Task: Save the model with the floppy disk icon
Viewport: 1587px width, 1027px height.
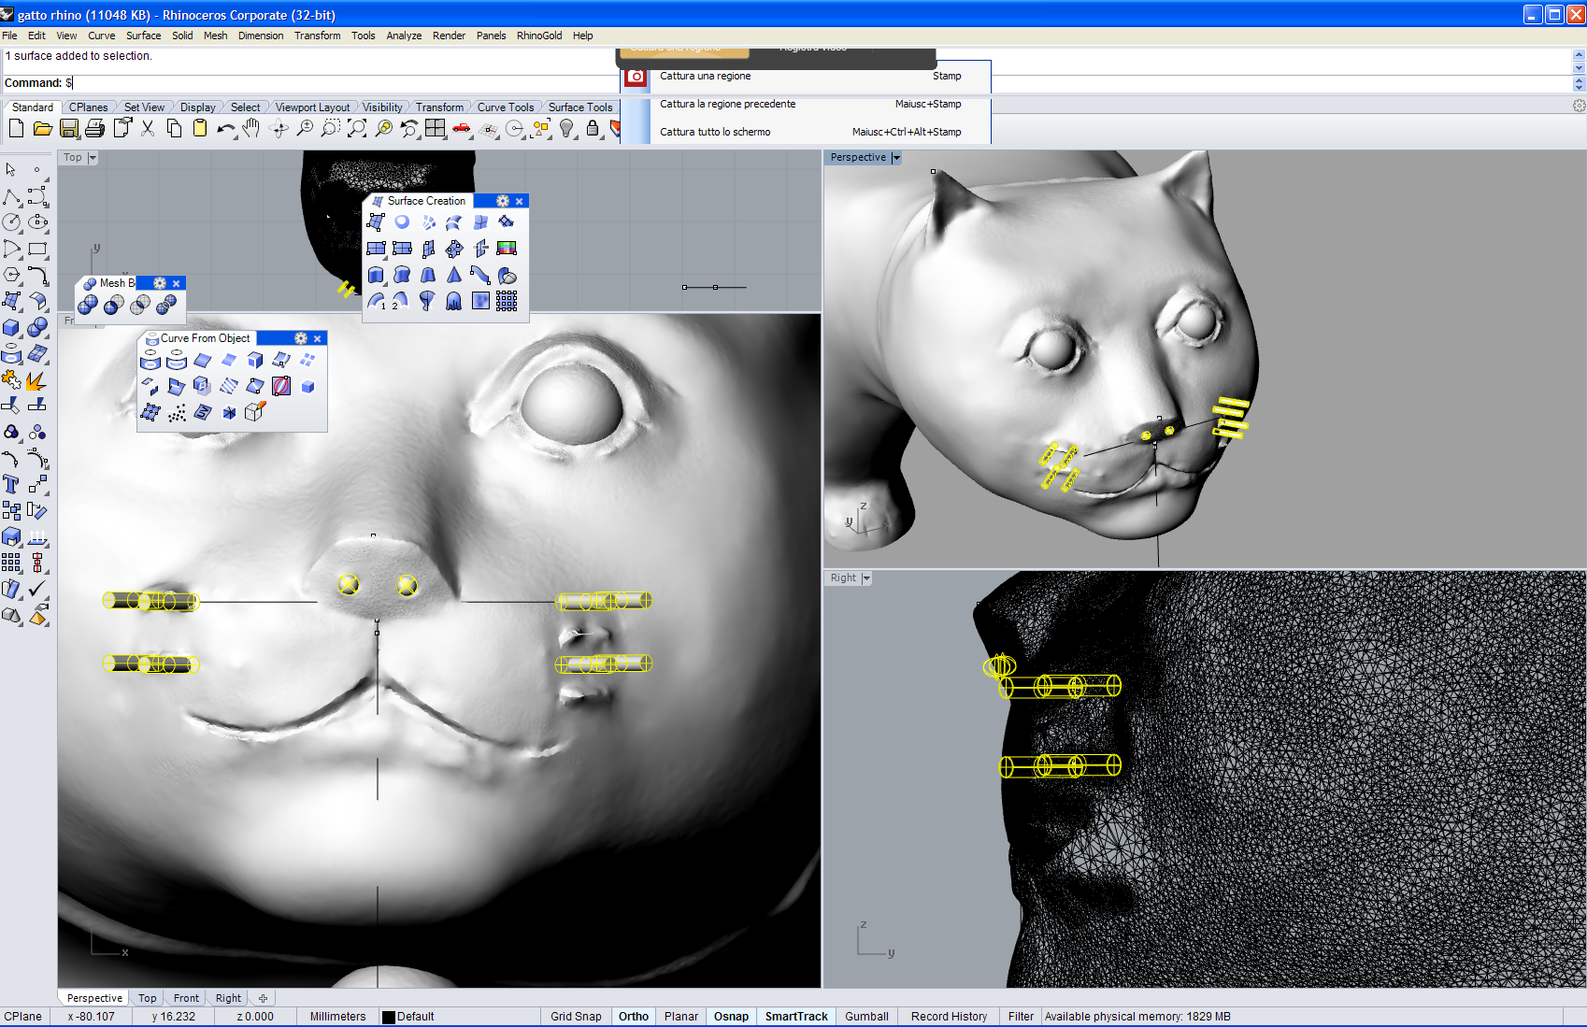Action: pos(69,129)
